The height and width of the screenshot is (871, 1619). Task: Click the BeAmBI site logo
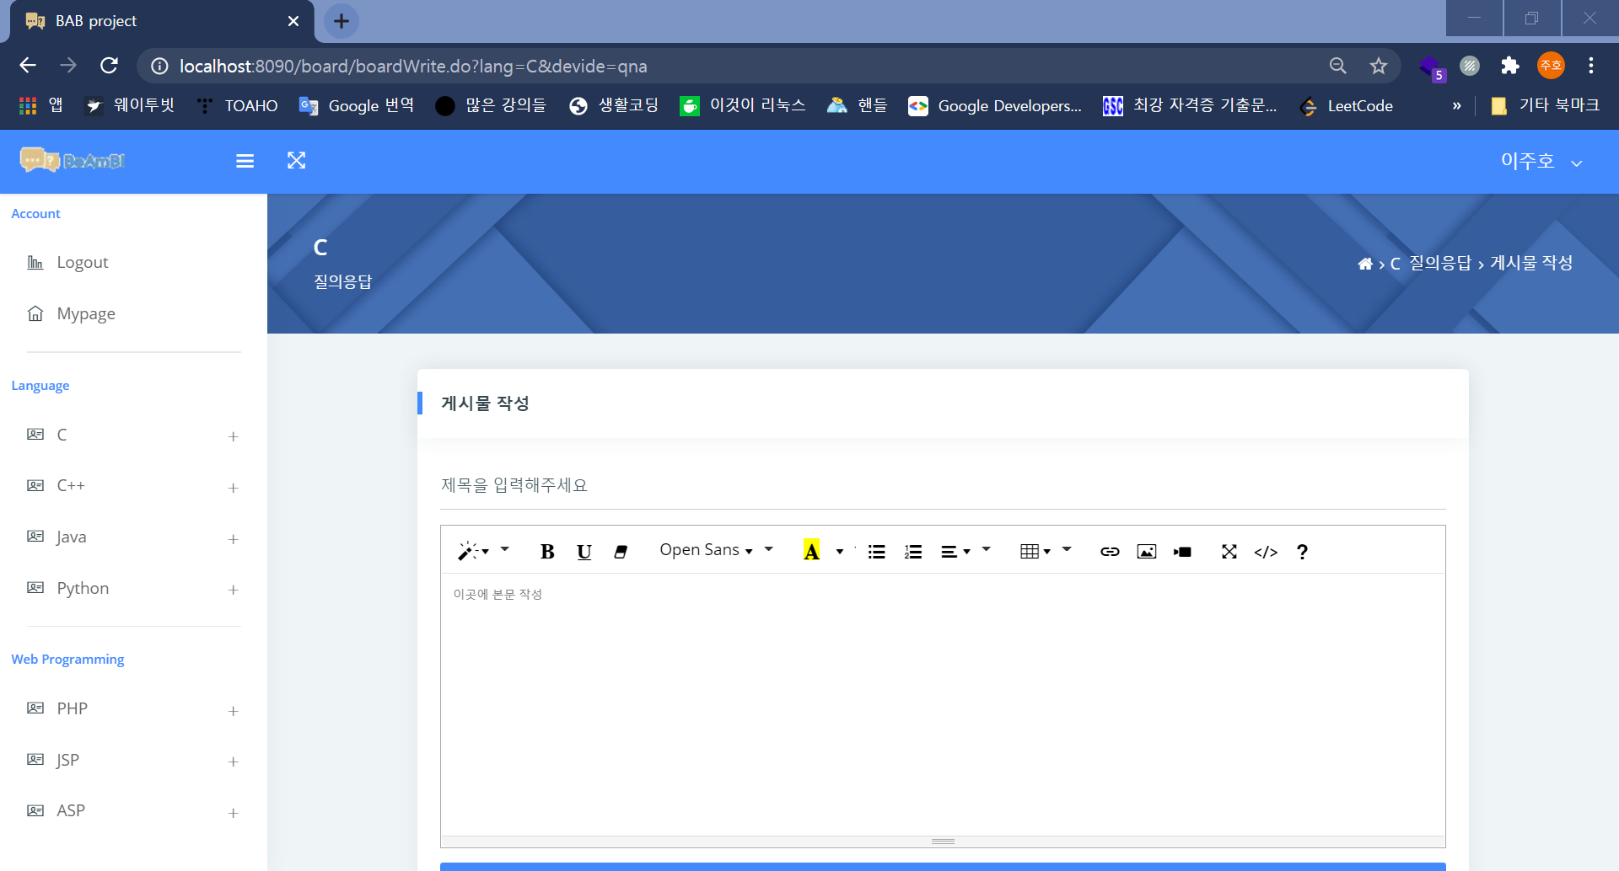coord(73,160)
